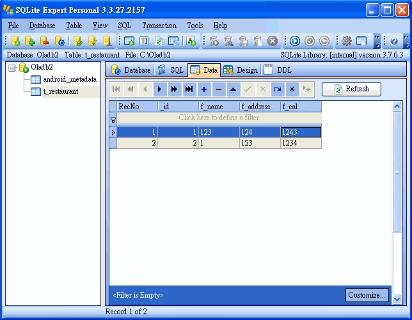Image resolution: width=412 pixels, height=320 pixels.
Task: Click the database icon with download arrow
Action: click(107, 41)
